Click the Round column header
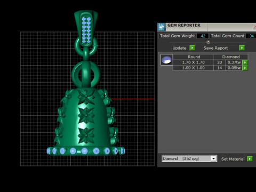The height and width of the screenshot is (192, 256). point(194,57)
